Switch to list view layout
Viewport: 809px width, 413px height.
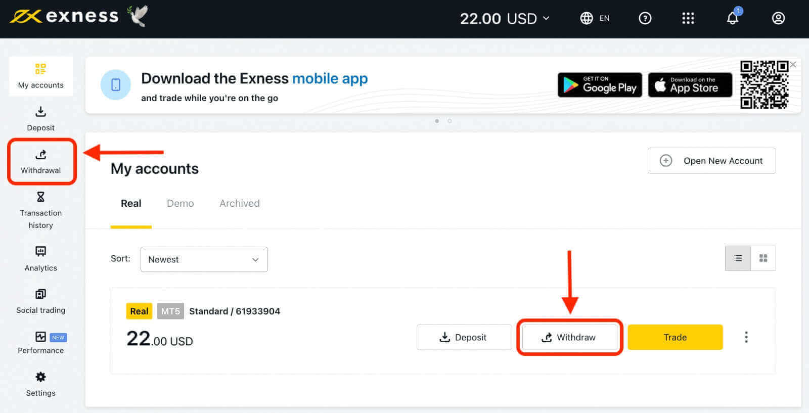click(738, 258)
